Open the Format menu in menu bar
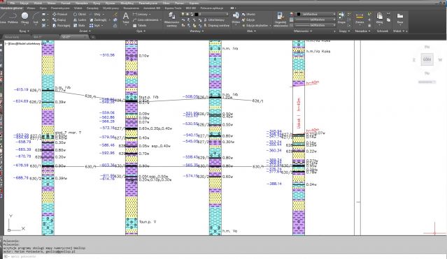Screen dimensions: 447x259 pos(66,3)
